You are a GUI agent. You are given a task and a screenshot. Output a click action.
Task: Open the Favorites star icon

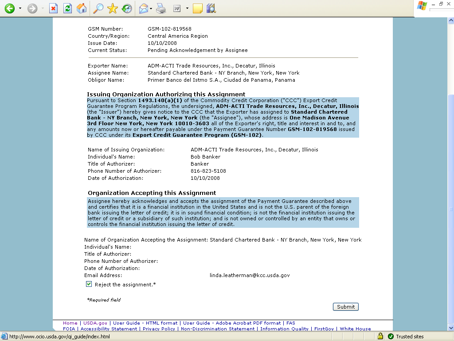112,8
